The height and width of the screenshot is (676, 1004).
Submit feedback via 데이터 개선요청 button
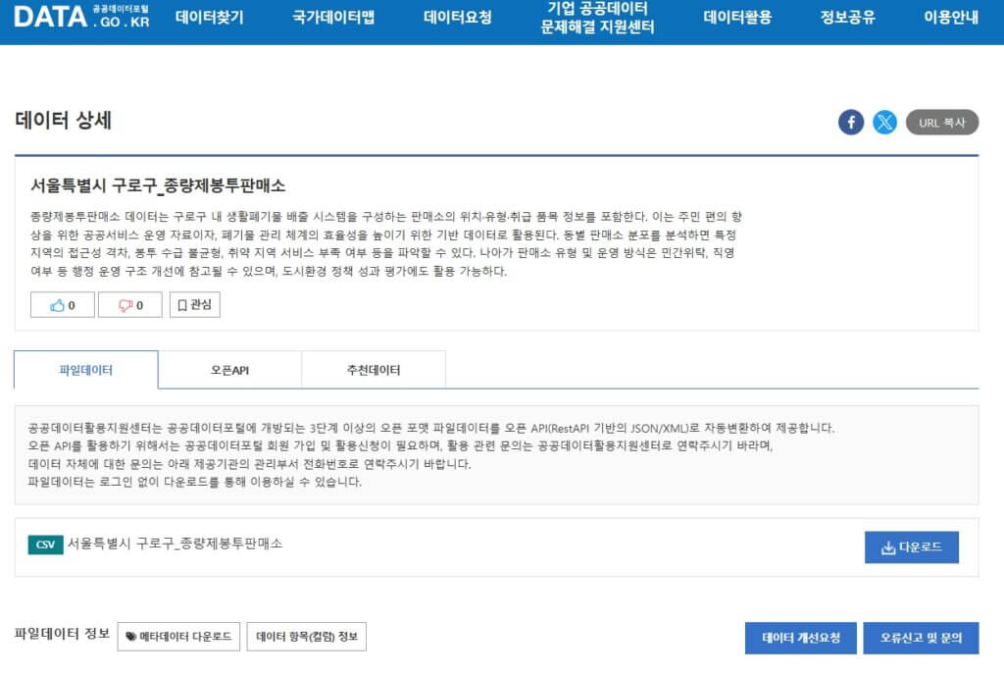pos(800,638)
